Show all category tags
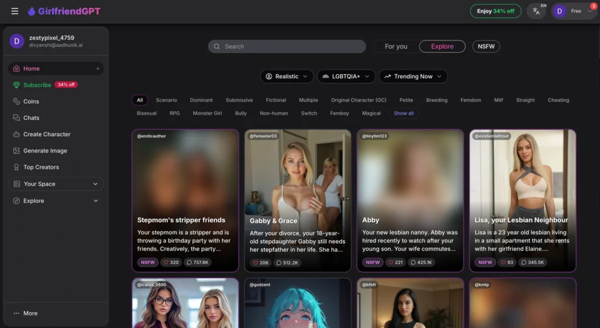The image size is (600, 328). (403, 113)
